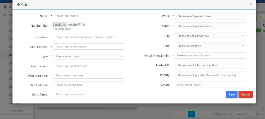Screen dimensions: 265x119
Task: Expand the Type dropdown
Action: tap(89, 56)
